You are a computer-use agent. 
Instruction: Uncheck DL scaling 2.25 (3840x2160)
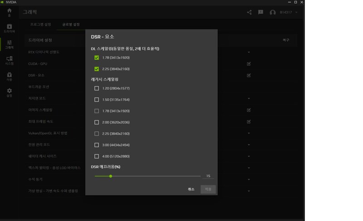click(97, 69)
